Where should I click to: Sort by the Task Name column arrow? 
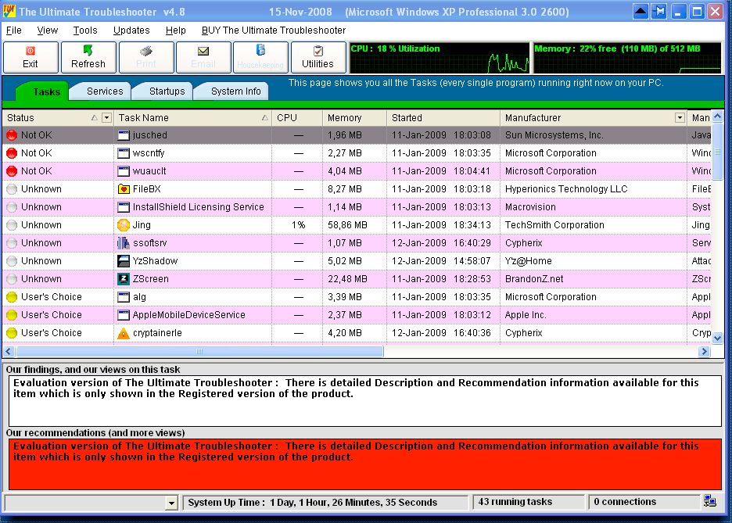(265, 118)
